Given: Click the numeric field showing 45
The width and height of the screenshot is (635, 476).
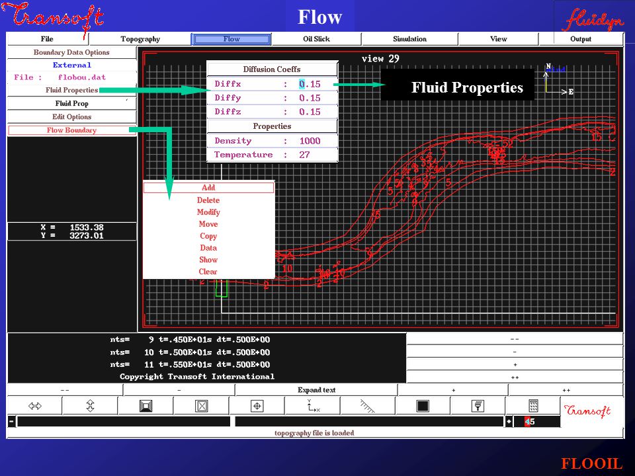Looking at the screenshot, I should tap(536, 422).
